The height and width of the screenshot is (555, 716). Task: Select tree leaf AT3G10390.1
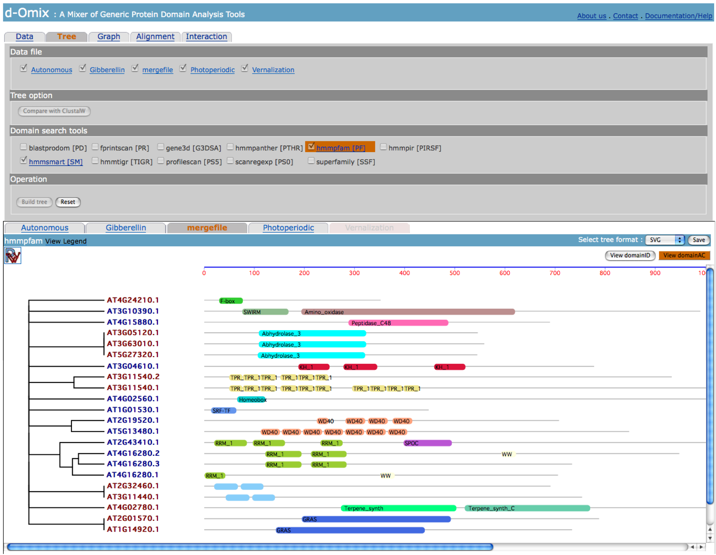click(x=133, y=311)
